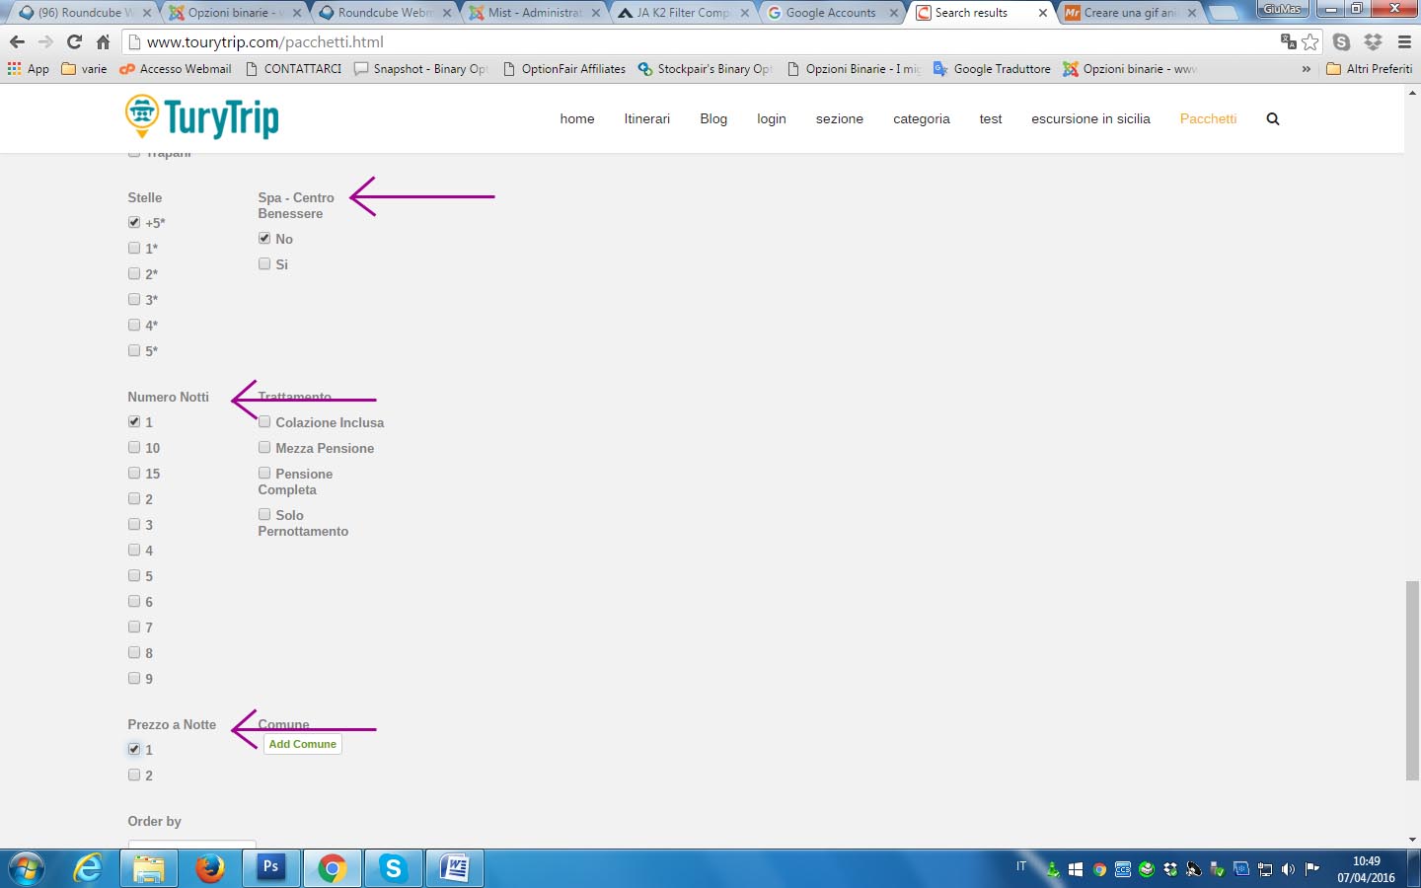Switch to the Google Accounts tab

coord(831,13)
